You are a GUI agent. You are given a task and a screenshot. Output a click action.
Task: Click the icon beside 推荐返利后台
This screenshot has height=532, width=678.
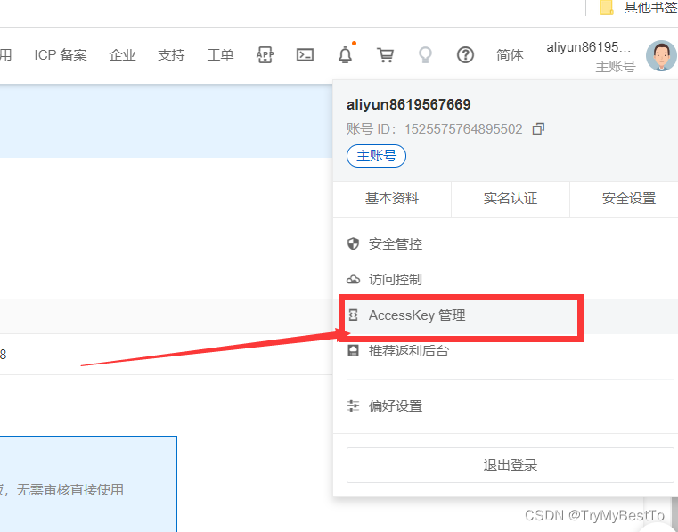click(x=353, y=350)
